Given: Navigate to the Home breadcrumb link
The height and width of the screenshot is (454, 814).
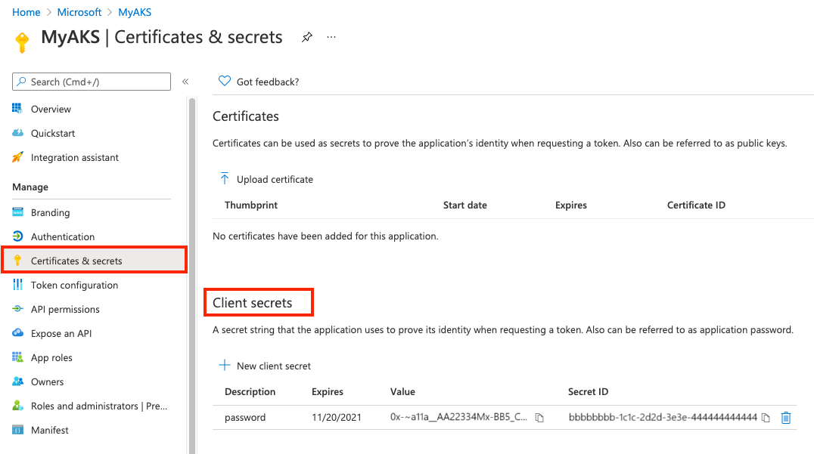Looking at the screenshot, I should (x=26, y=12).
